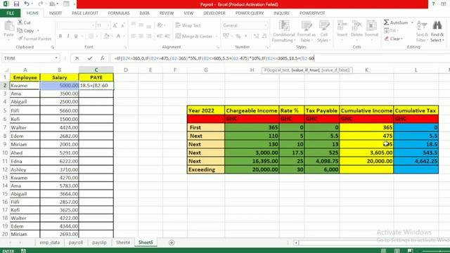Click the Copy icon
This screenshot has height=253, width=450.
pos(20,30)
